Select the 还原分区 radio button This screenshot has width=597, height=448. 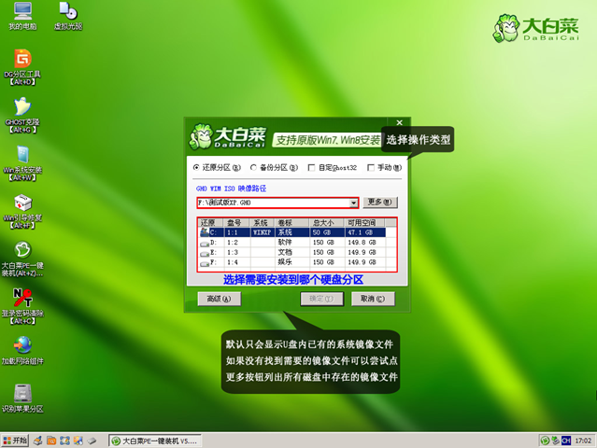click(x=196, y=168)
